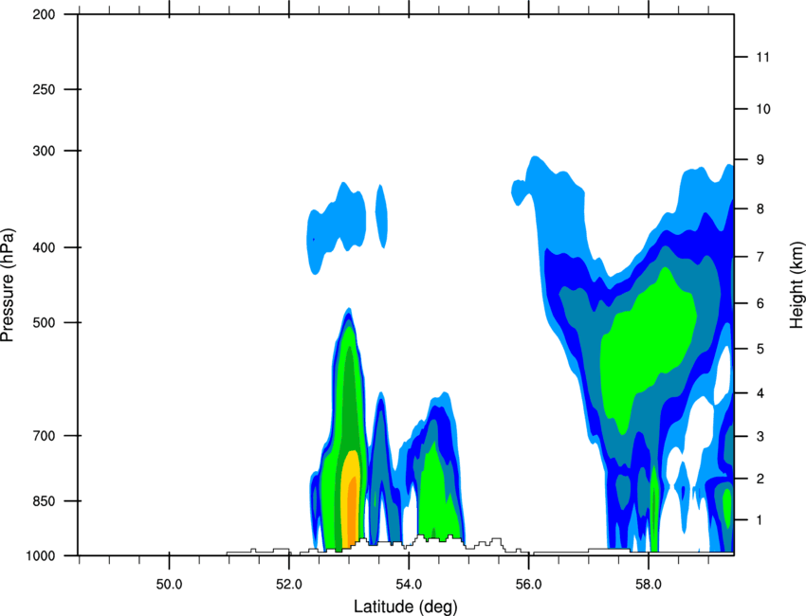
Task: Click the 4 km height label
Action: point(760,393)
